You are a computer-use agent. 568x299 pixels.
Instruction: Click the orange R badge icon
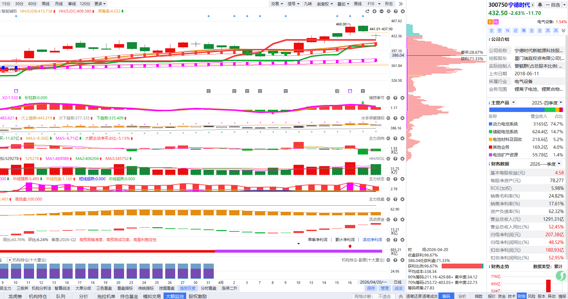[x=490, y=22]
